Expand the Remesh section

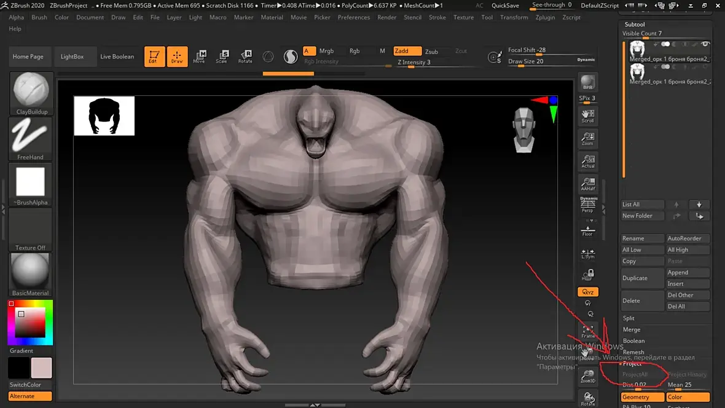point(633,352)
